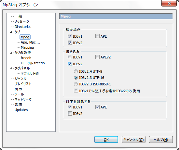This screenshot has height=150, width=179.
Task: Open the Mapping tree item
Action: coord(27,47)
